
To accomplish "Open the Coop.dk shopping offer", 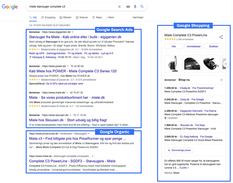I will [x=185, y=99].
